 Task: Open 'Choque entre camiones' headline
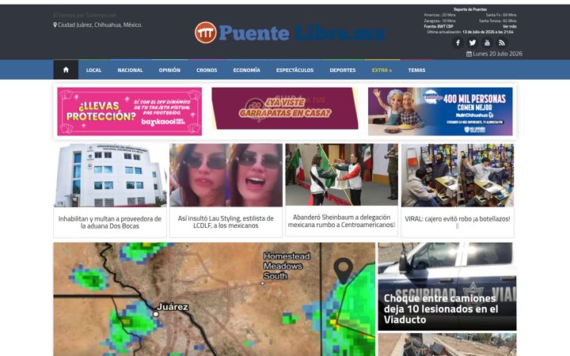441,309
